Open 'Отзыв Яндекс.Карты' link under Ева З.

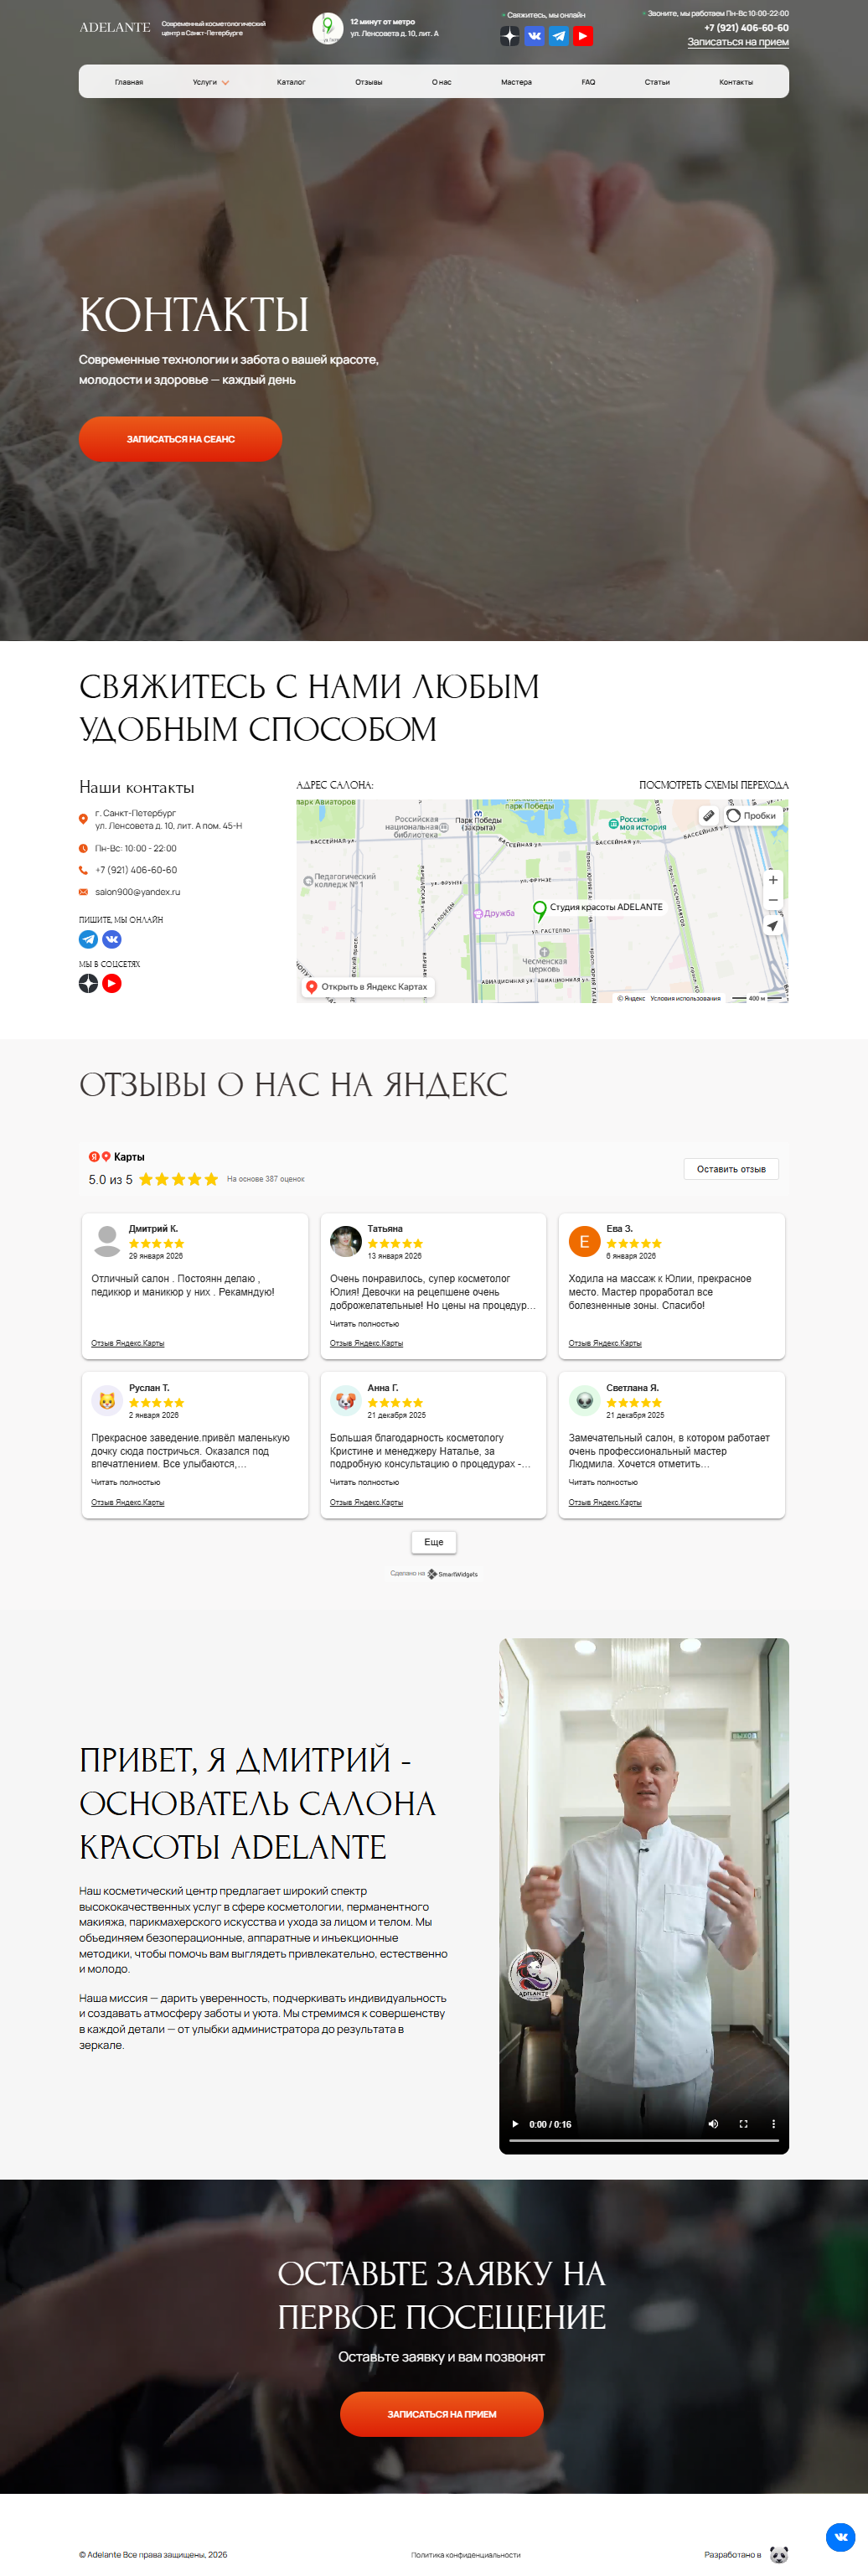coord(605,1343)
